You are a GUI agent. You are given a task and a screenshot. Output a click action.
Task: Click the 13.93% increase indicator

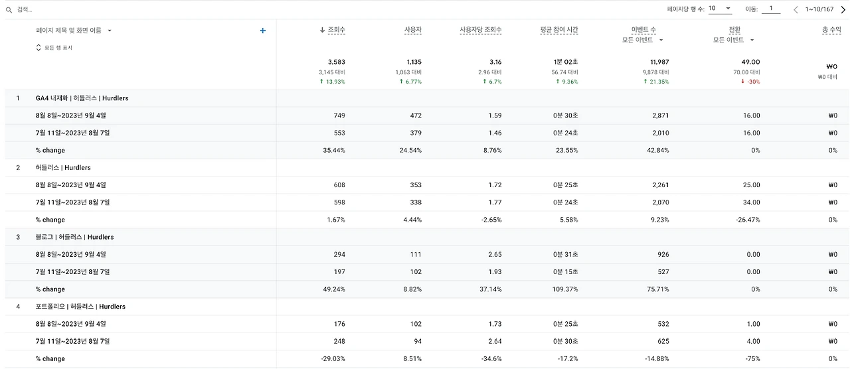pyautogui.click(x=332, y=82)
